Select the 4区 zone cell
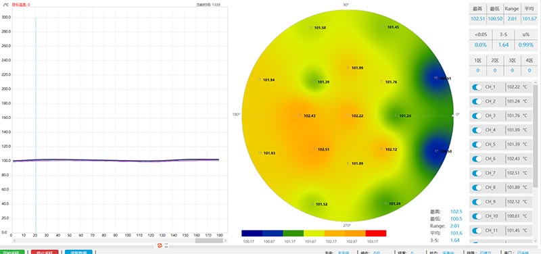Image resolution: width=541 pixels, height=254 pixels. [530, 66]
